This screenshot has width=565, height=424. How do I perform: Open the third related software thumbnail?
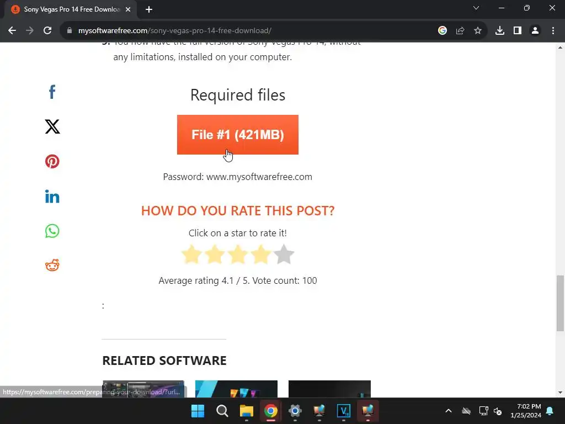[x=329, y=389]
